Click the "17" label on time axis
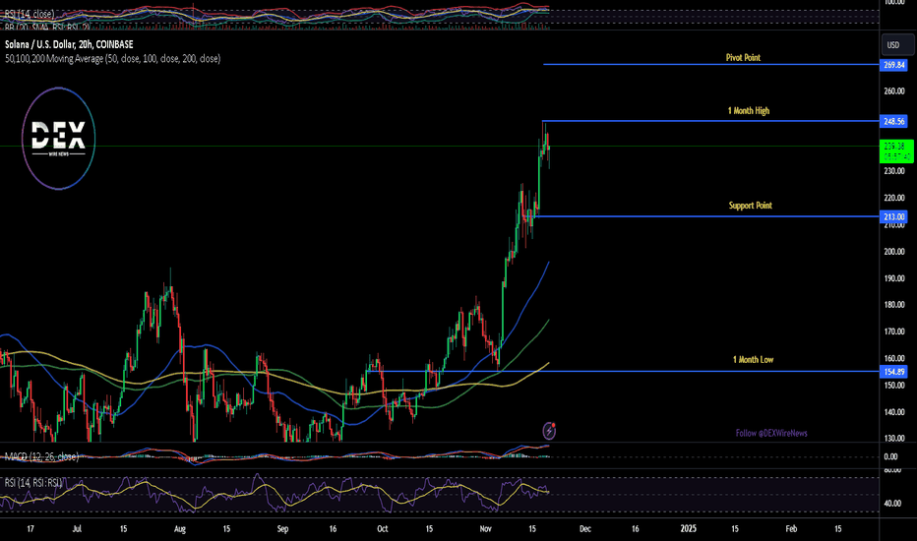The height and width of the screenshot is (541, 917). point(31,529)
